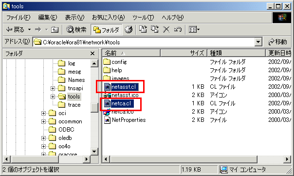Click the Up one level folder icon
Viewport: 294px width, 176px height.
click(x=55, y=29)
